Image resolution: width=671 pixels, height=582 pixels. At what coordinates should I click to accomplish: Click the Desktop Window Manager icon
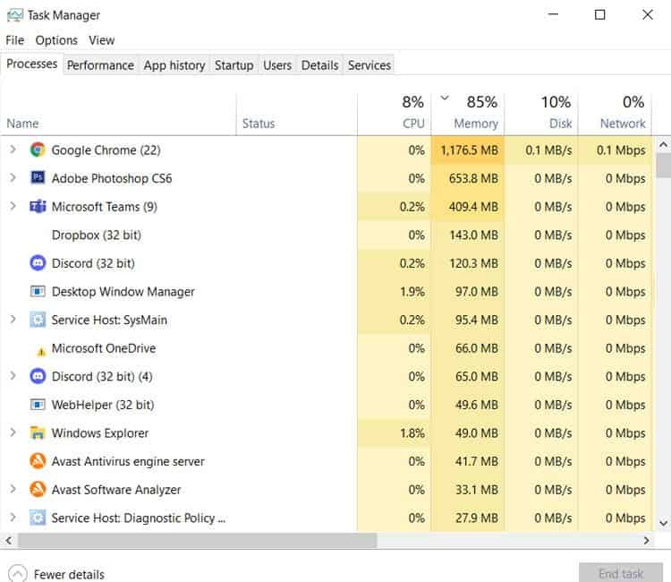[38, 292]
